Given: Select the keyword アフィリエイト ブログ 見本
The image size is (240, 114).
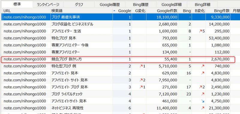Looking at the screenshot, I should coord(70,87).
